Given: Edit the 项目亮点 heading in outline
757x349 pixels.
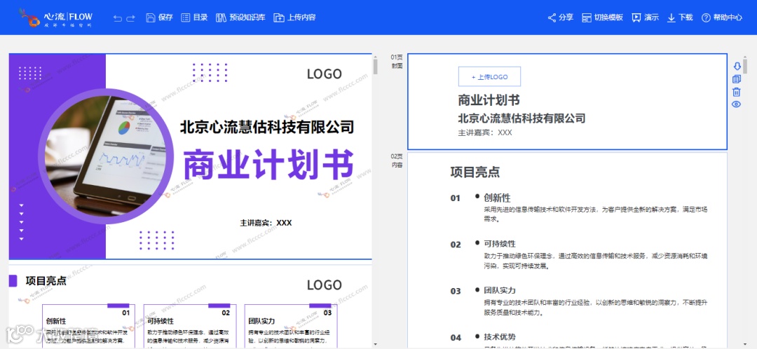Looking at the screenshot, I should click(475, 172).
